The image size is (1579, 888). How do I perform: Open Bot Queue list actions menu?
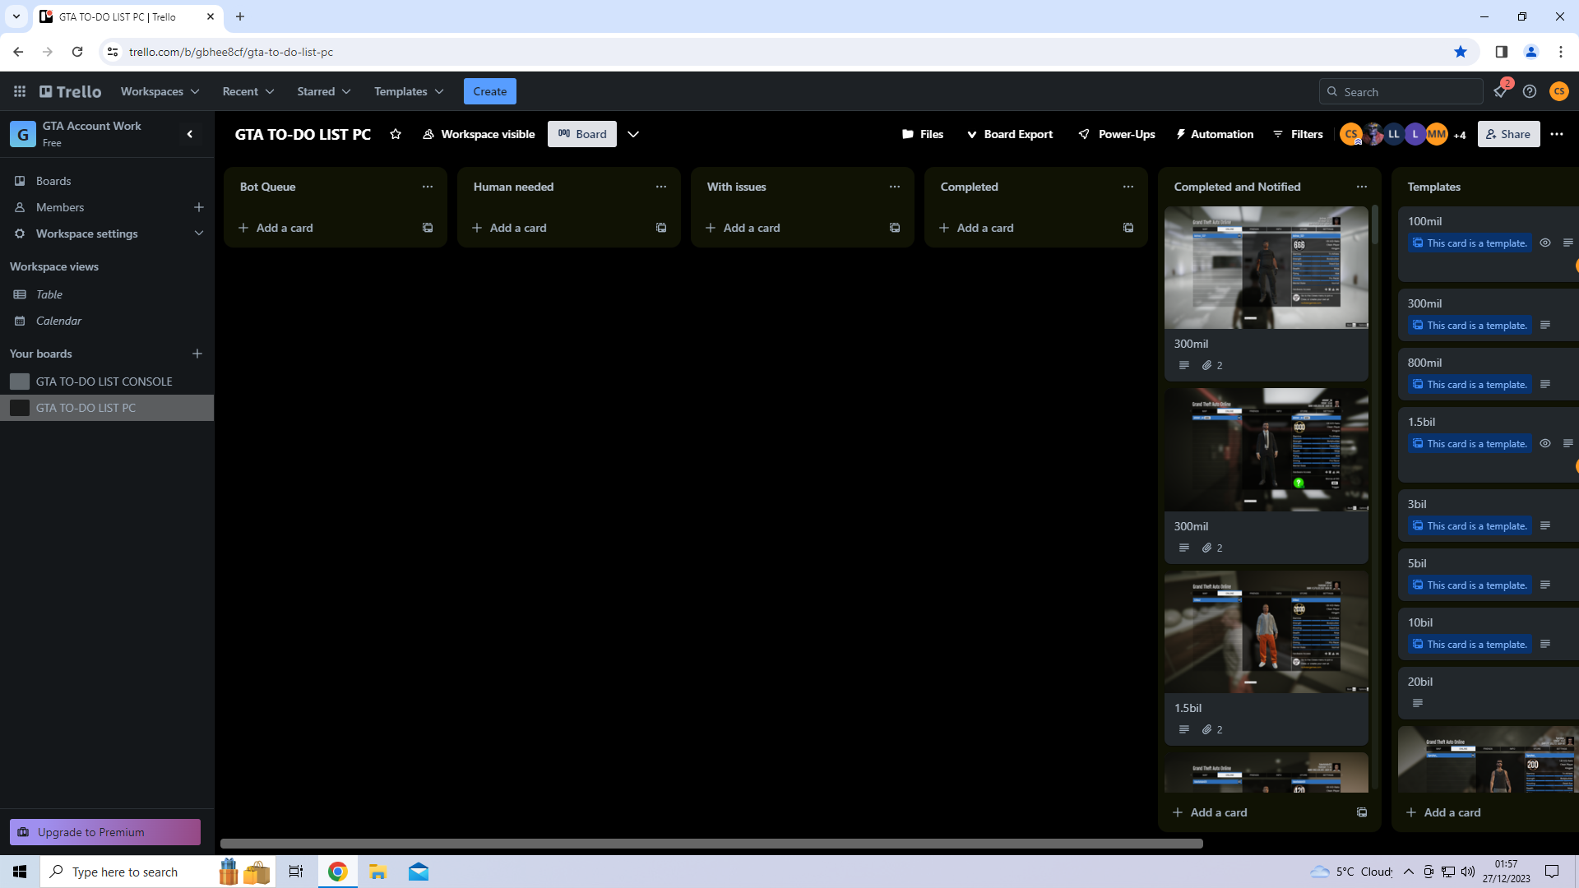pyautogui.click(x=428, y=187)
